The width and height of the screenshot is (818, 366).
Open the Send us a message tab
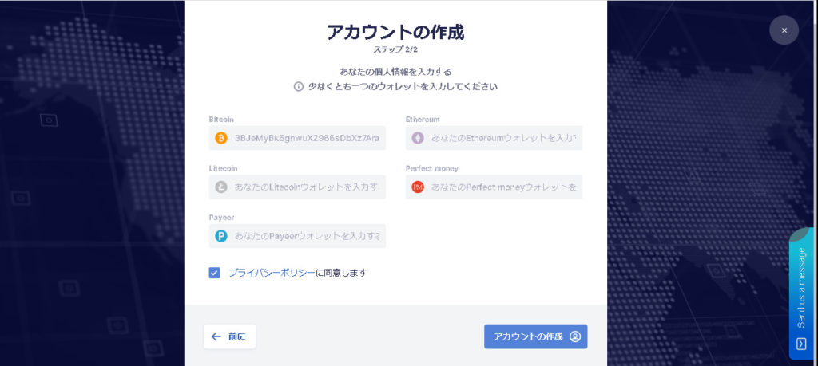(802, 293)
